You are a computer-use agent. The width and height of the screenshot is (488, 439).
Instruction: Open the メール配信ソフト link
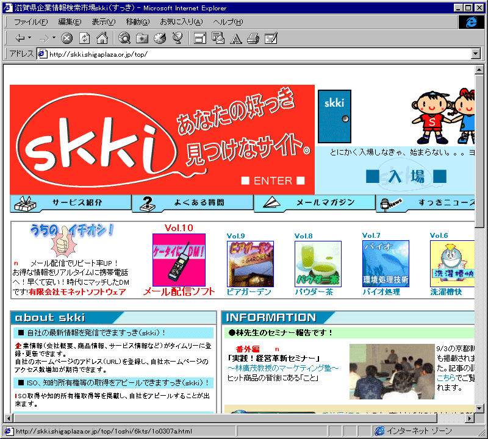(179, 291)
